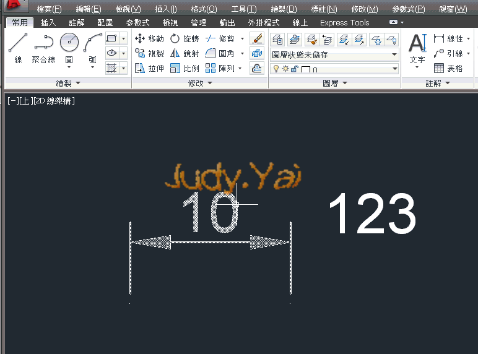Open current layer dropdown list
Viewport: 478px width, 354px height.
(395, 69)
